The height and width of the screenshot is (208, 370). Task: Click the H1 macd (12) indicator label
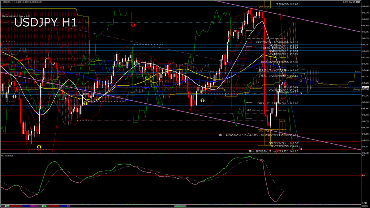tap(7, 156)
